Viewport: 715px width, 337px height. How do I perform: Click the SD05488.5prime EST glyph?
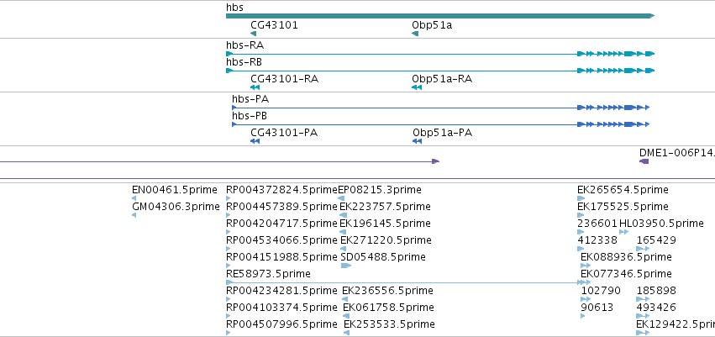[346, 266]
